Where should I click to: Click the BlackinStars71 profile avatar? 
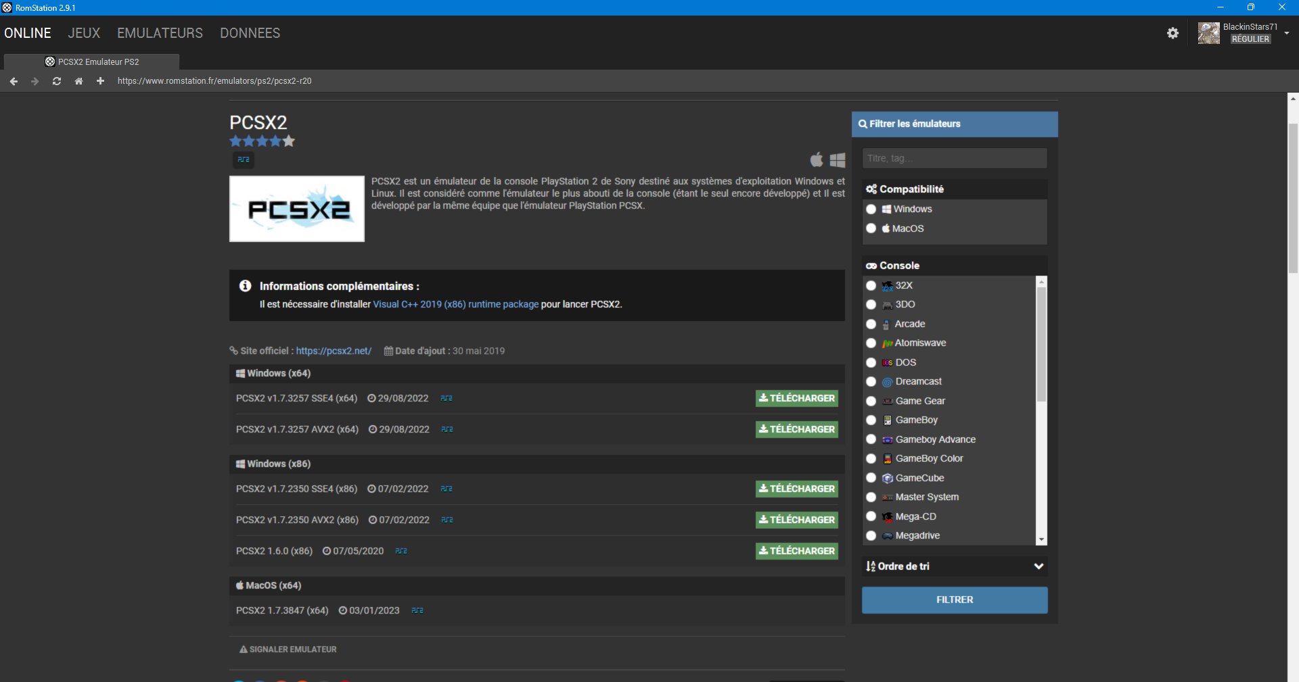(x=1208, y=33)
